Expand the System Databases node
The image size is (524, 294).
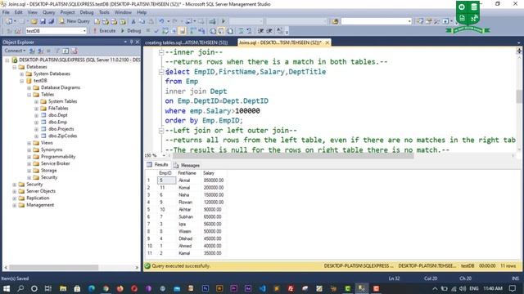pos(22,74)
